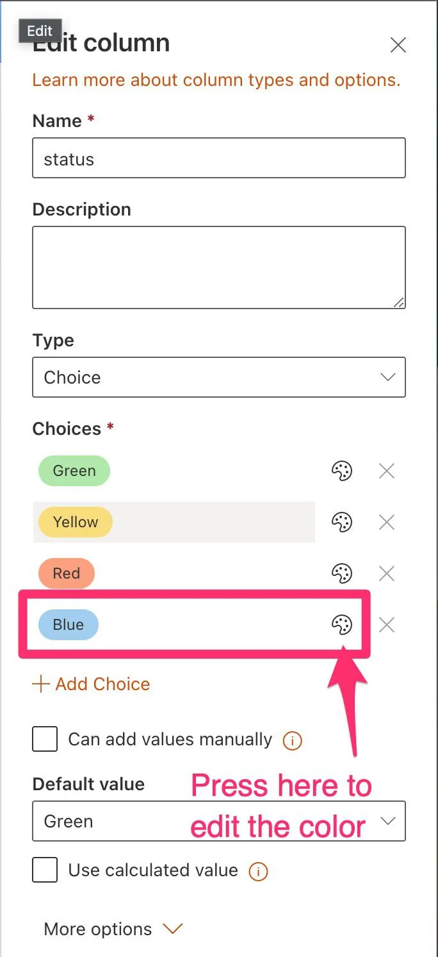Remove the Red choice
This screenshot has width=438, height=957.
(387, 573)
